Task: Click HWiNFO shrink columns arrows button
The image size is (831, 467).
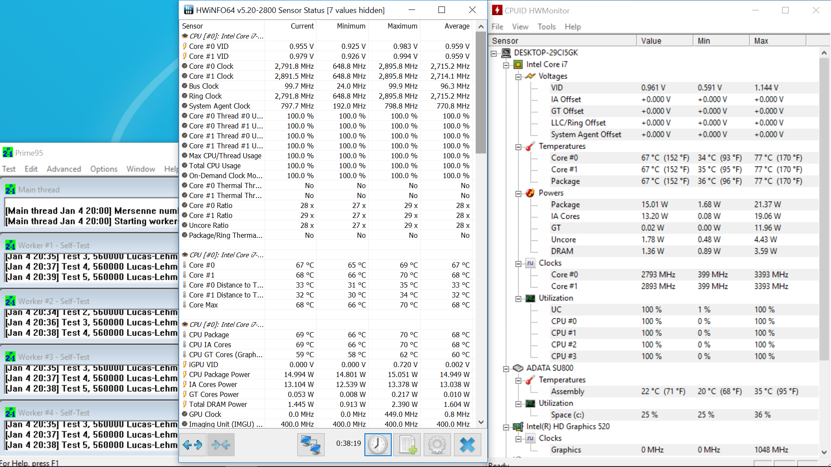Action: (x=221, y=445)
